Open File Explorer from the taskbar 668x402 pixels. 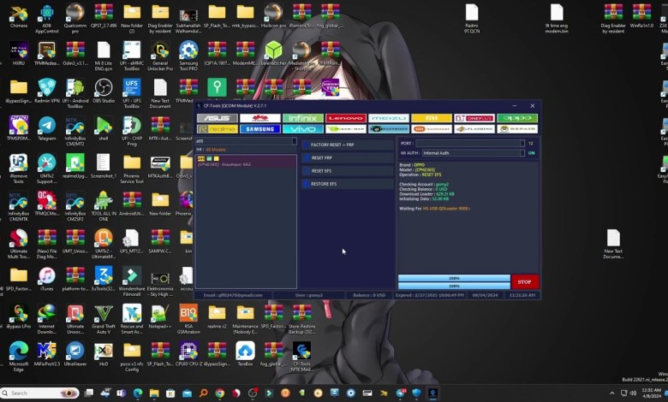click(x=154, y=393)
